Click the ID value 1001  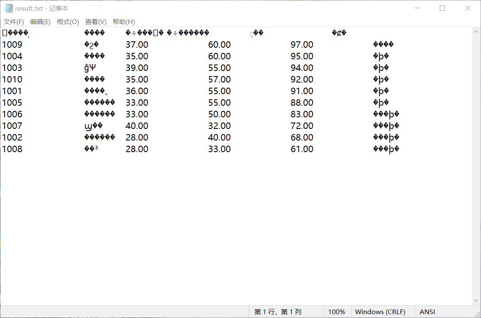coord(12,91)
